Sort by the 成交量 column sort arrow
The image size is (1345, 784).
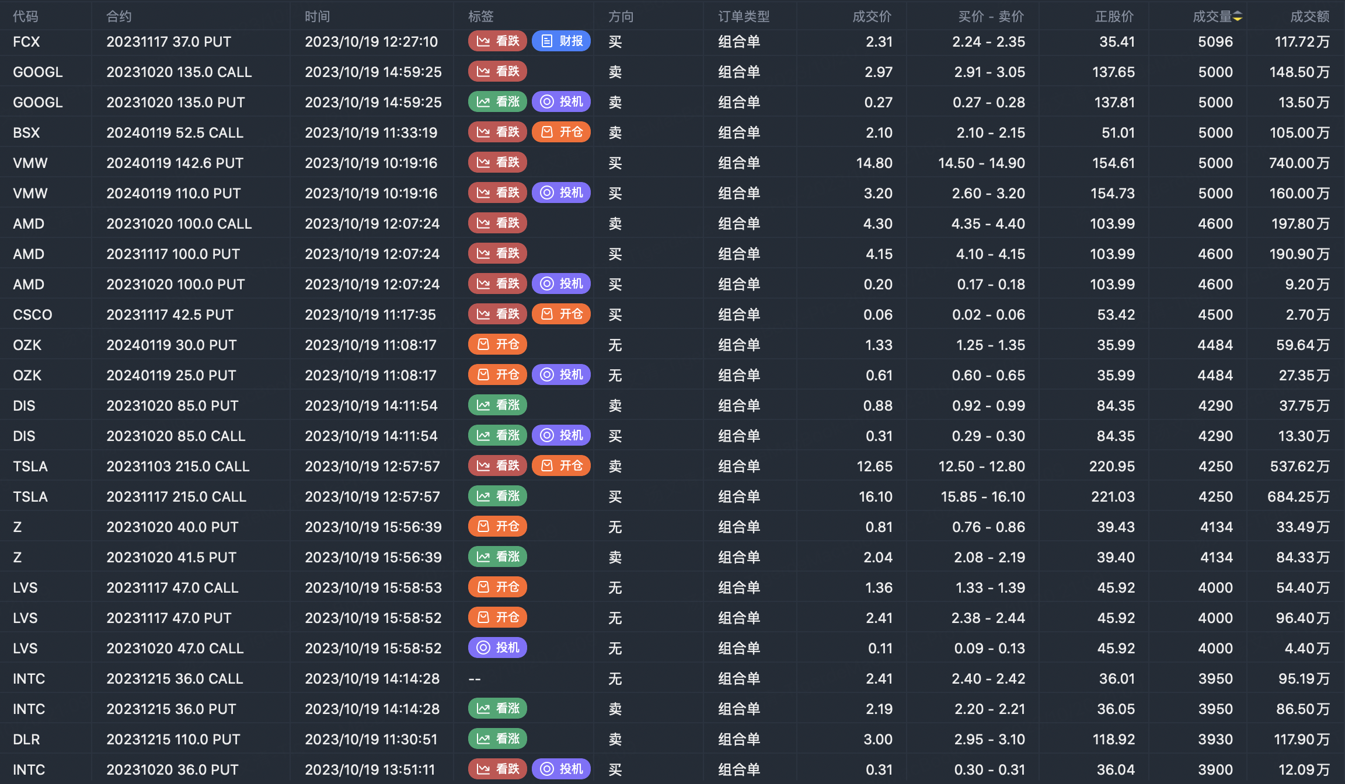click(1237, 17)
